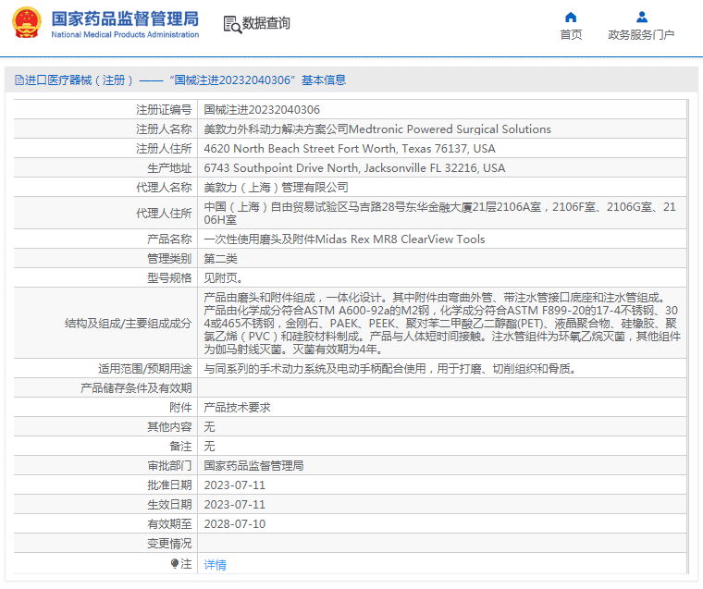Viewport: 703px width, 589px height.
Task: Click the 审批部门 label
Action: 169,465
